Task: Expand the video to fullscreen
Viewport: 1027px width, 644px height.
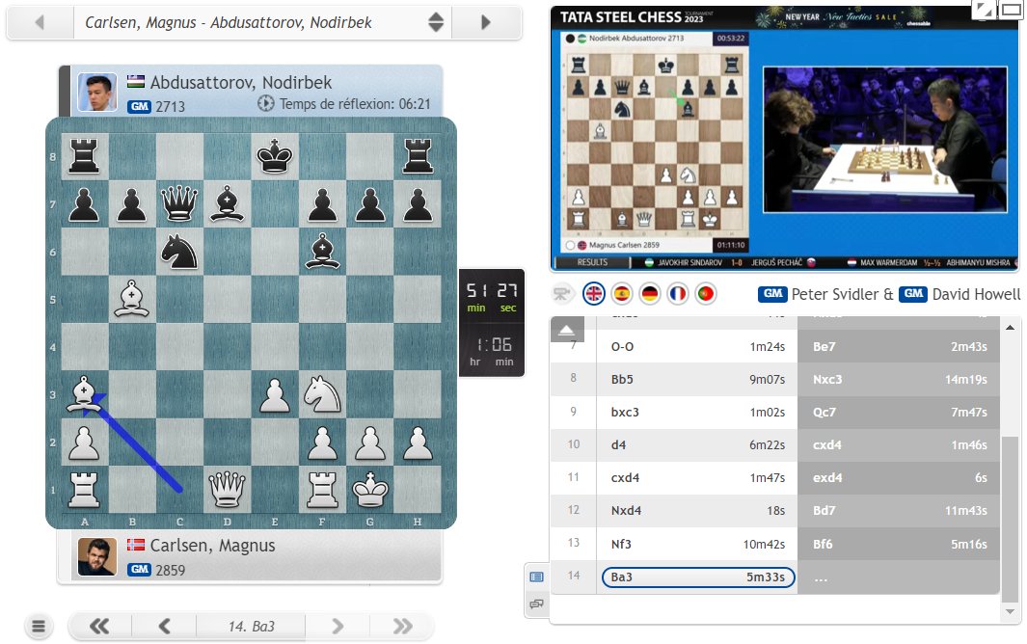Action: 983,9
